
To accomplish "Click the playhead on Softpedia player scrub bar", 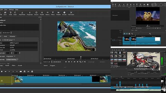I will 81,58.
